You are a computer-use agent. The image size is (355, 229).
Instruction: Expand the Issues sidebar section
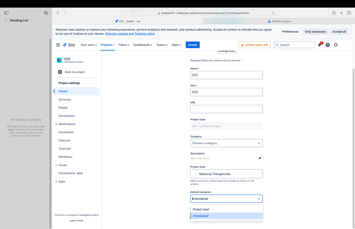pos(56,165)
